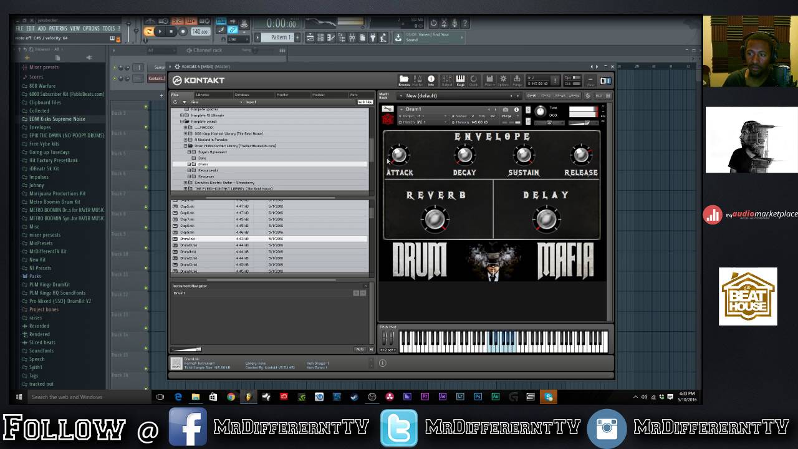Click the info icon in Kontakt status bar
The image size is (798, 449).
coord(382,363)
